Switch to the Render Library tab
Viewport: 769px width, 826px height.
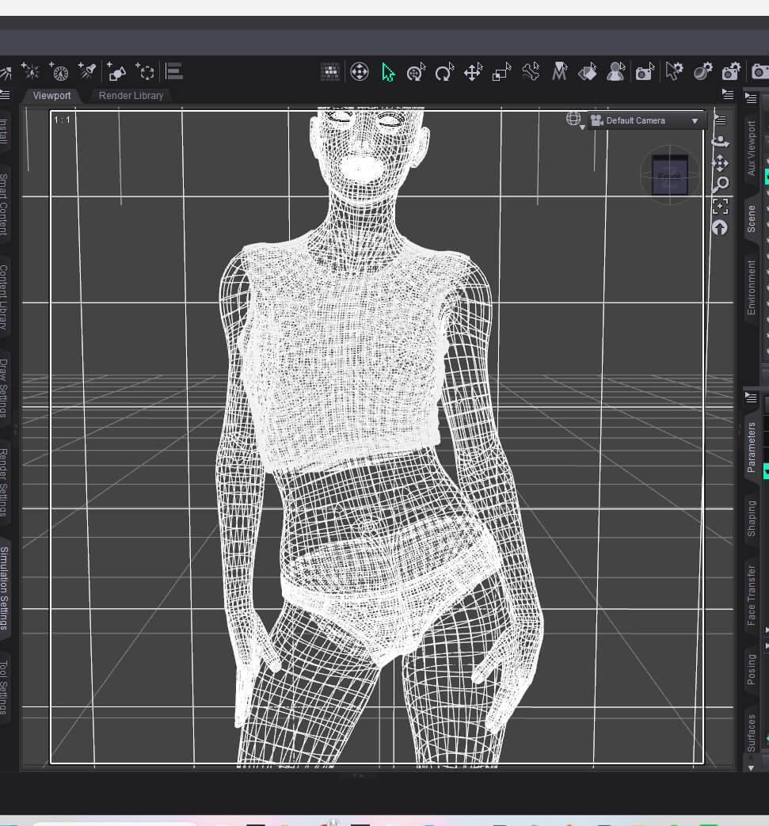click(x=131, y=96)
